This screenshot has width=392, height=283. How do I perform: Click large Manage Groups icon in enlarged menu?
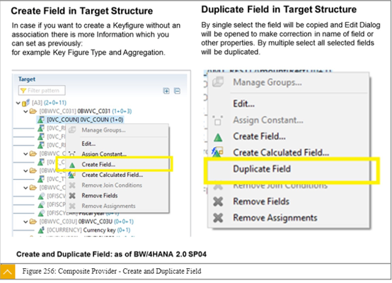(218, 82)
